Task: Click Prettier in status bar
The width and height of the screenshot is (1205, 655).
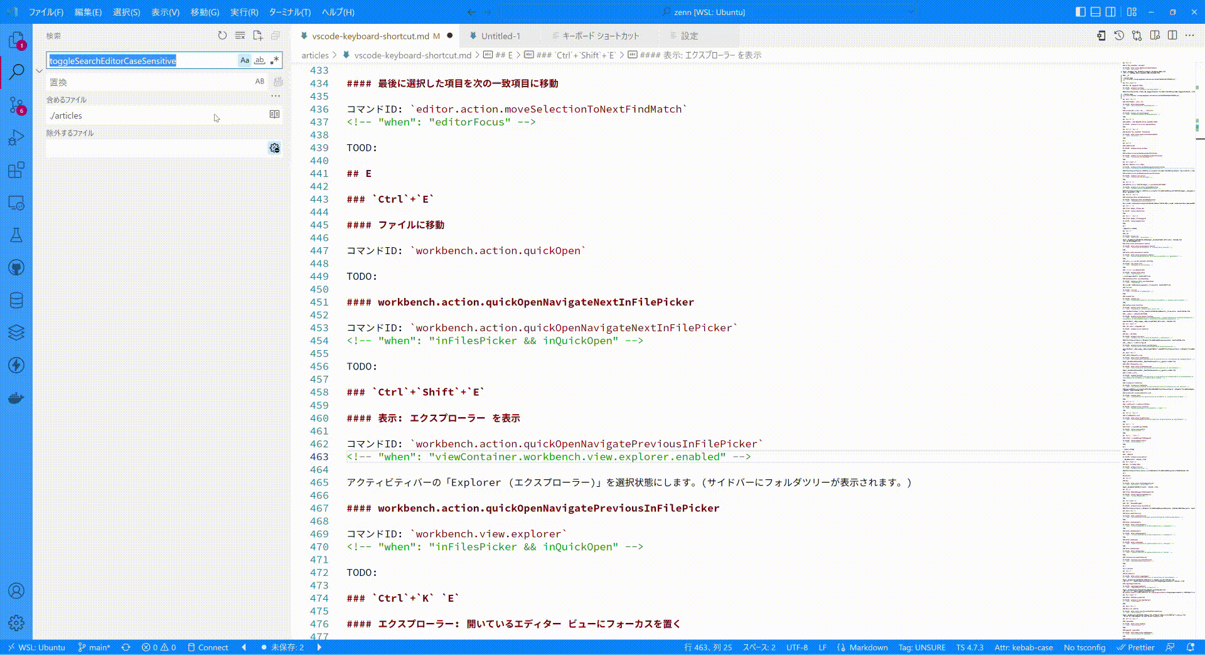Action: tap(1135, 647)
